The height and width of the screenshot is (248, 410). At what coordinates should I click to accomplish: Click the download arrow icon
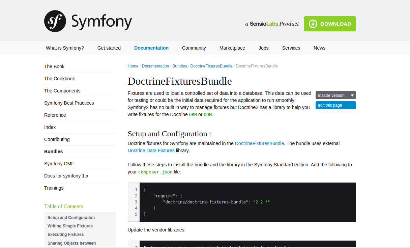click(313, 24)
